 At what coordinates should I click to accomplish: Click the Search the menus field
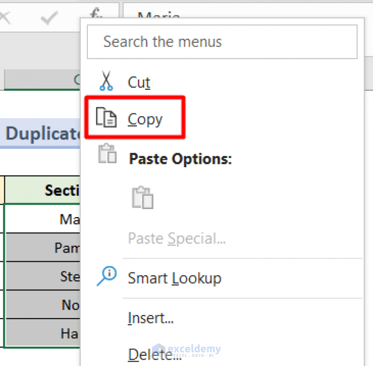pos(222,42)
